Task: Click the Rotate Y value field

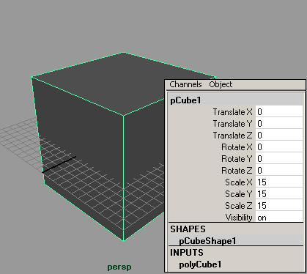Action: tap(279, 159)
